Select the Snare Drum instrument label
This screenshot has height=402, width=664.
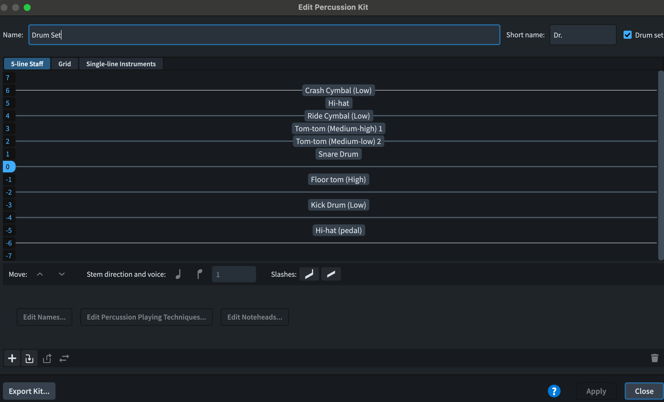338,154
